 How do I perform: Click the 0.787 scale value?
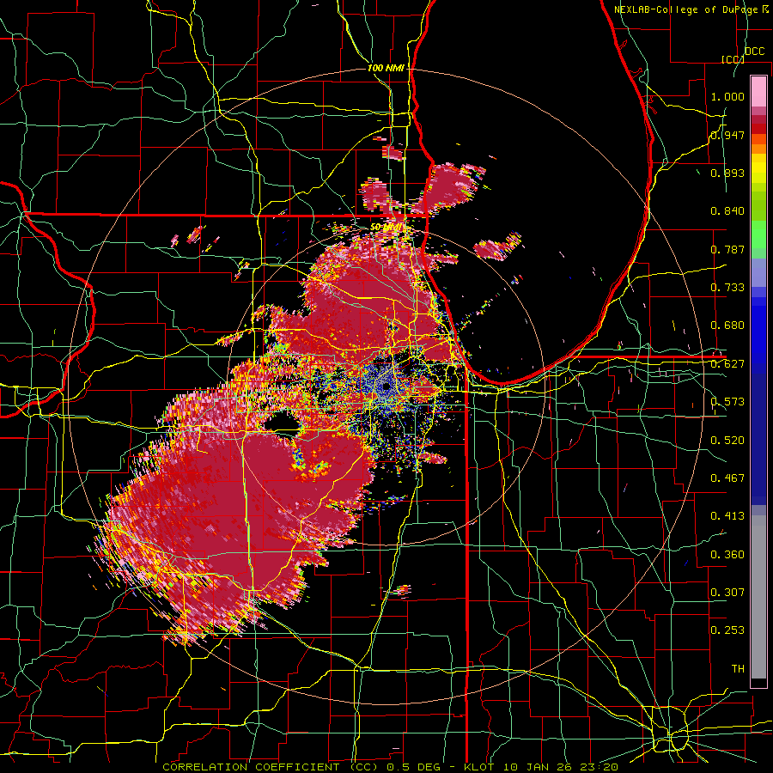pyautogui.click(x=727, y=249)
